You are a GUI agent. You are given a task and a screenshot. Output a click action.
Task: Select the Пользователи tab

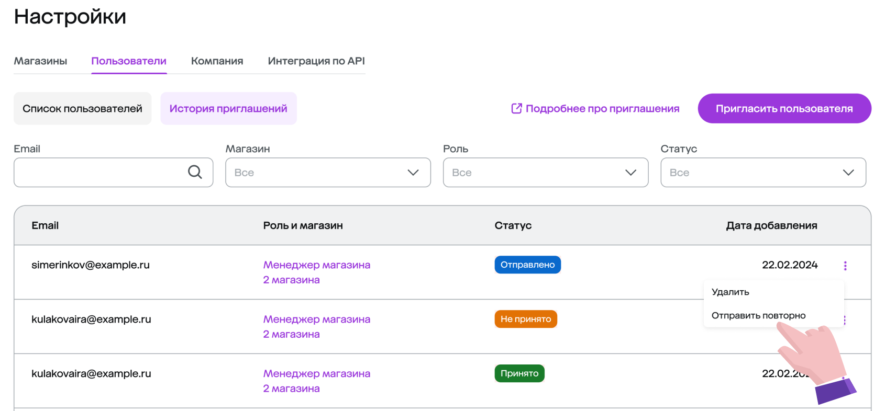coord(129,61)
